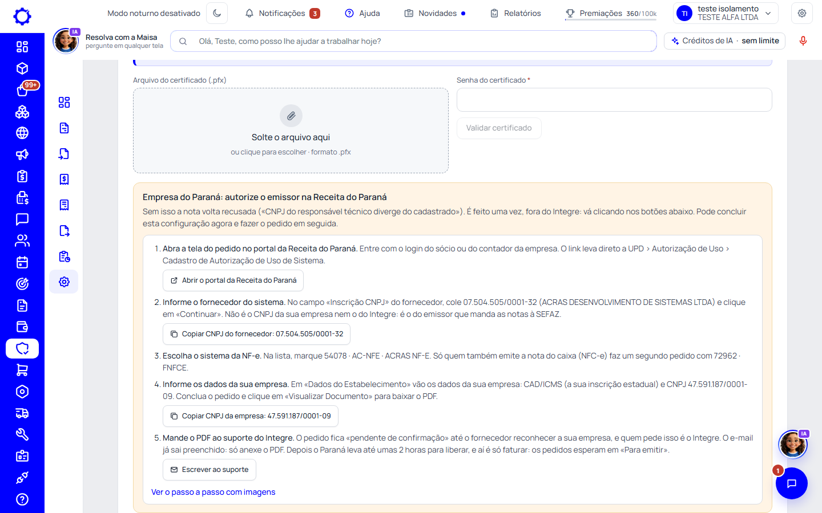Open the wallet icon in blue sidebar

22,327
